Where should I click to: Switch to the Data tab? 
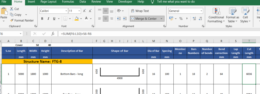83,2
